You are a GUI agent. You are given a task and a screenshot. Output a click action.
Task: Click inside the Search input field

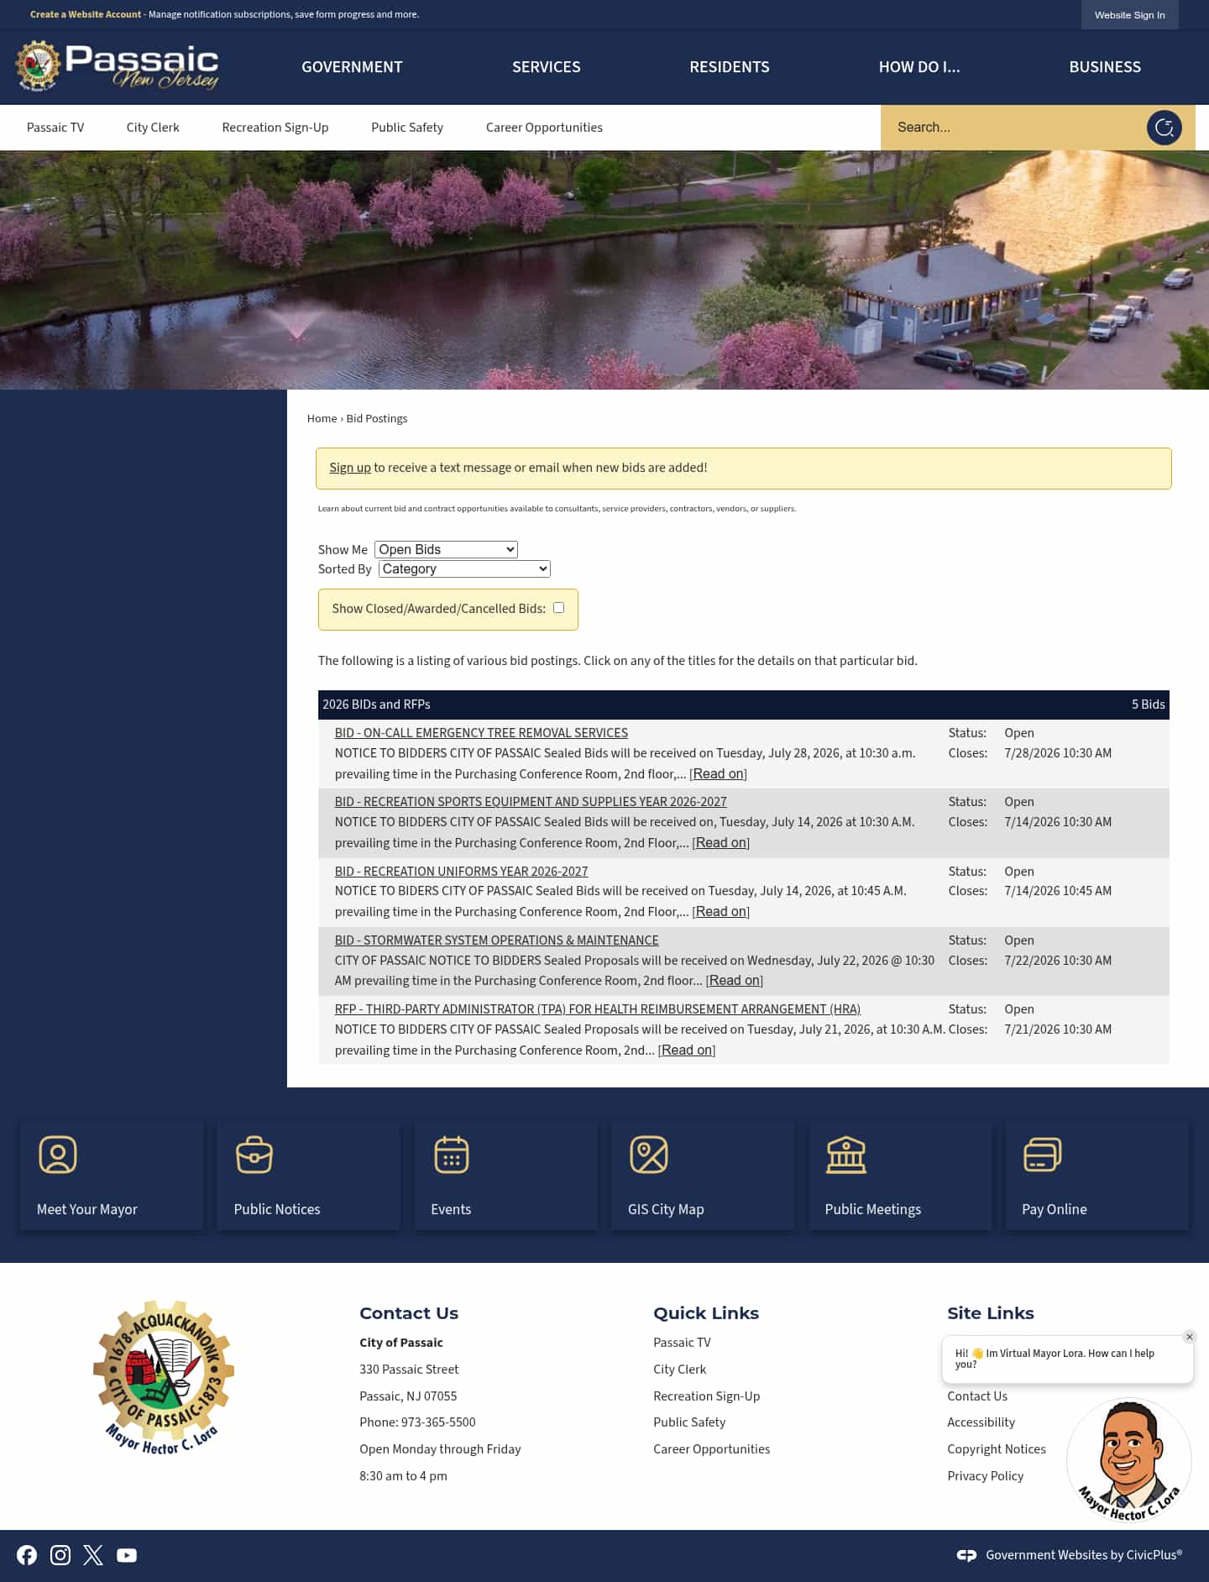[x=1014, y=128]
